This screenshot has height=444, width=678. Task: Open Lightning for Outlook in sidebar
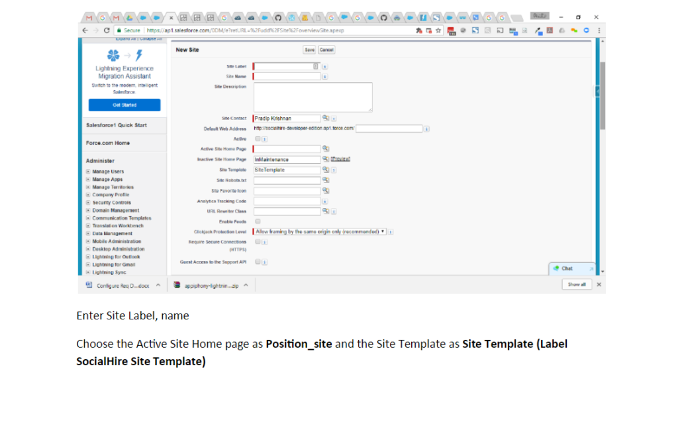(116, 256)
